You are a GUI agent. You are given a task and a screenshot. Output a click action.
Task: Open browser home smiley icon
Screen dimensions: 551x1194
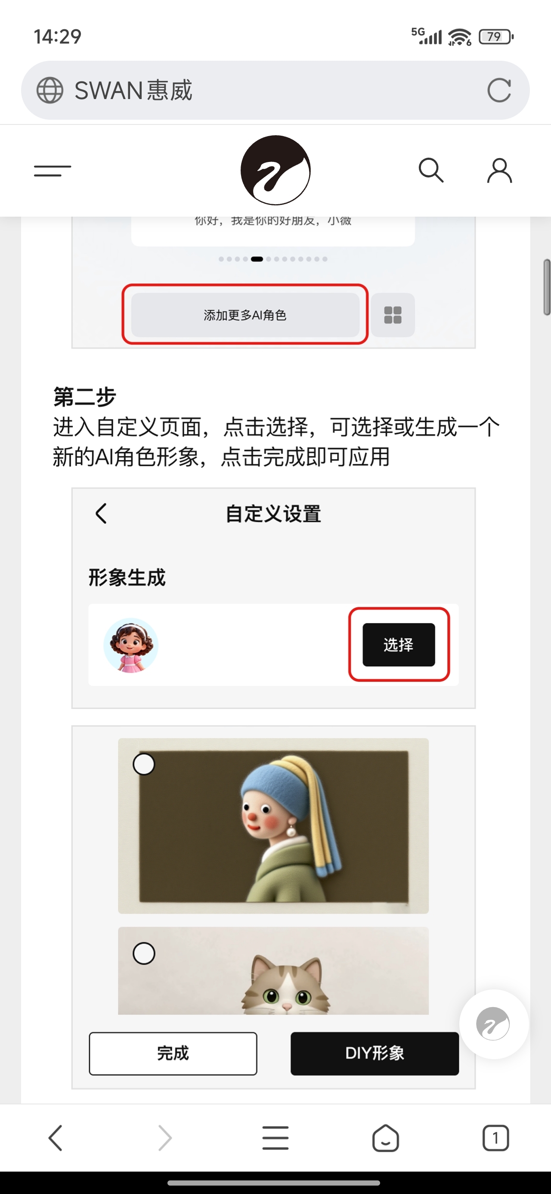pyautogui.click(x=386, y=1138)
